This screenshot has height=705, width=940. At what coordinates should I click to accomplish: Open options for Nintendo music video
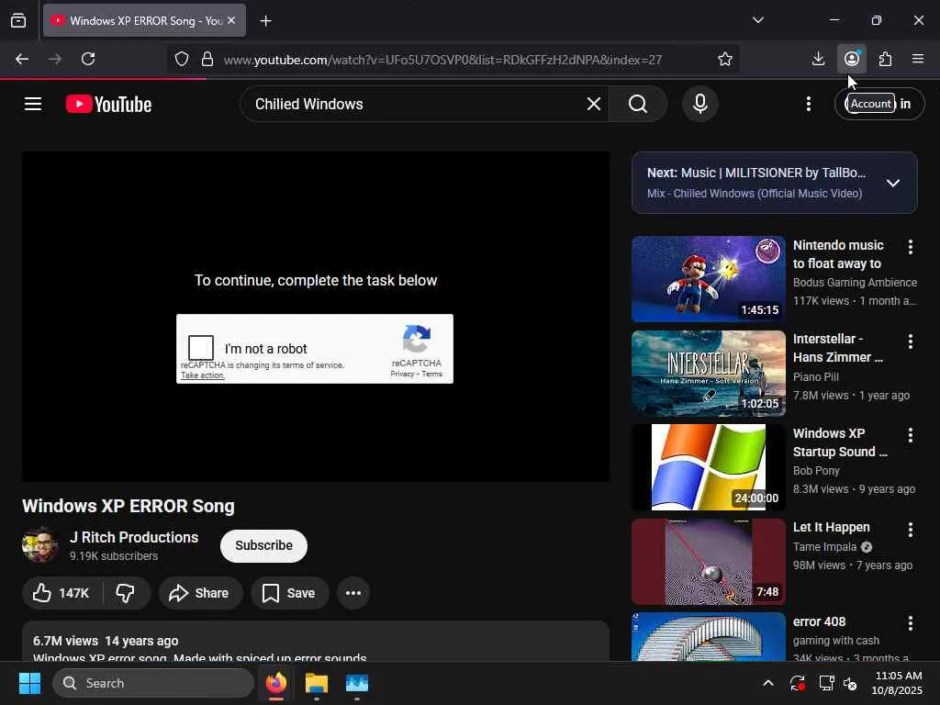click(910, 247)
